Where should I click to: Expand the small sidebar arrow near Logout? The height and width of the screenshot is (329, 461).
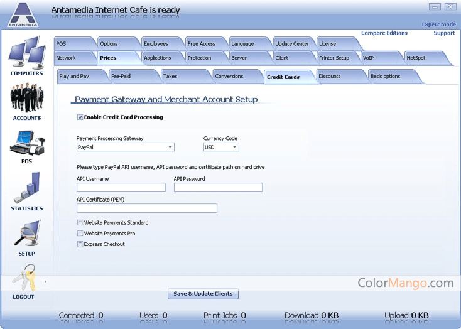pos(45,281)
